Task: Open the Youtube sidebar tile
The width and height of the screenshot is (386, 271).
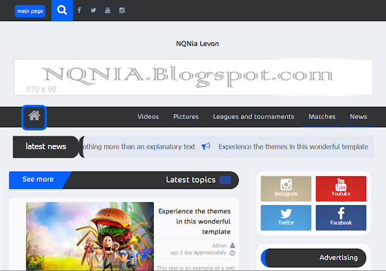Action: 341,189
